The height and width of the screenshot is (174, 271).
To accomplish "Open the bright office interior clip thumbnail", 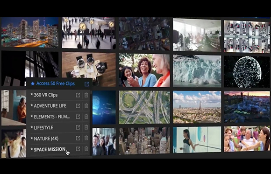I will (x=197, y=35).
